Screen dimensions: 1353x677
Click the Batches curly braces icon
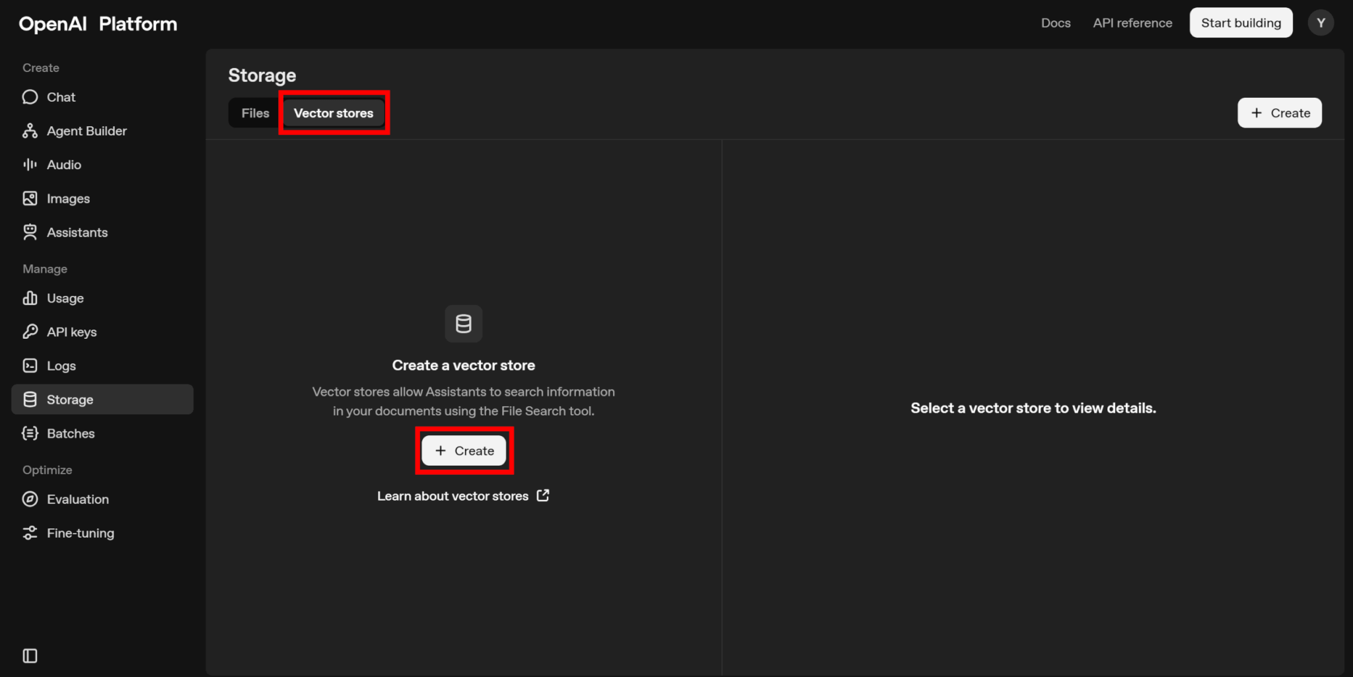tap(30, 433)
